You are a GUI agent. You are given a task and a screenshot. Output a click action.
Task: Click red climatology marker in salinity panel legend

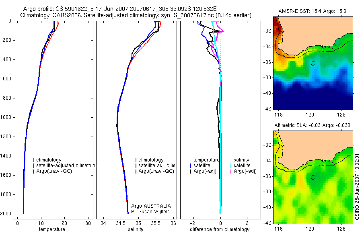[136, 160]
